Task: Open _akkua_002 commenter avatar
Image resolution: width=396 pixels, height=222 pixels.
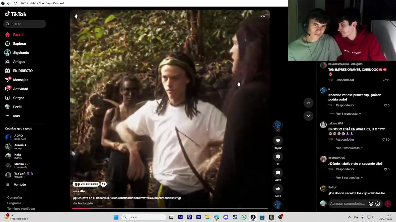Action: [323, 125]
